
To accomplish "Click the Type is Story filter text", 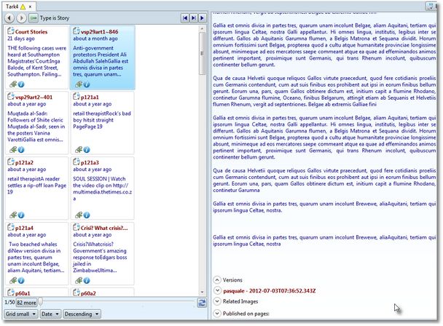I will point(55,18).
